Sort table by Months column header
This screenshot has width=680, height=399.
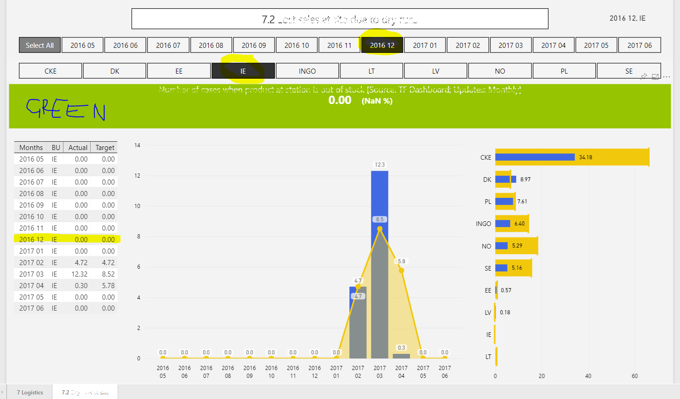pos(31,147)
